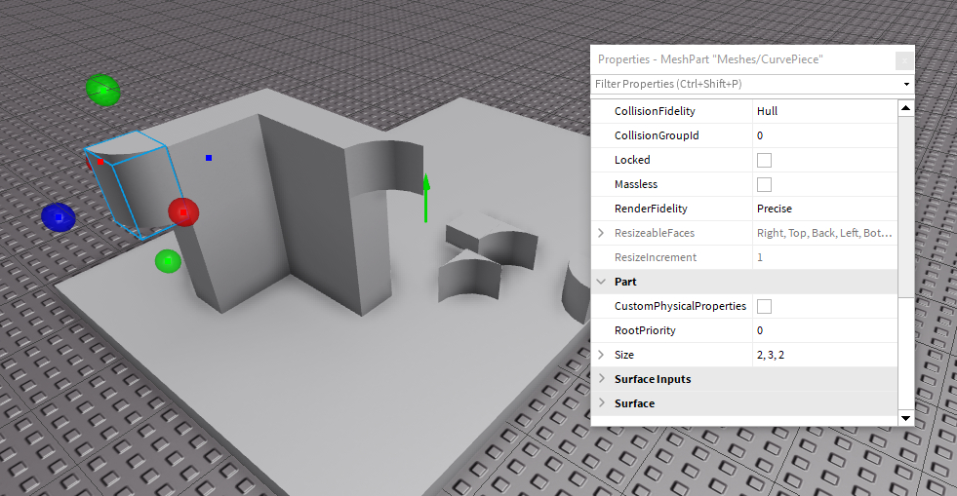Viewport: 957px width, 496px height.
Task: Toggle the Locked checkbox
Action: tap(764, 160)
